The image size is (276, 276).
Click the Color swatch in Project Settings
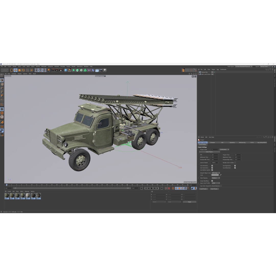click(215, 175)
